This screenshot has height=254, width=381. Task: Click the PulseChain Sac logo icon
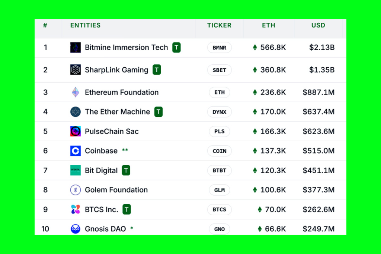pos(76,131)
